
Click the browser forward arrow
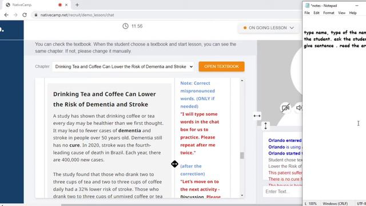pyautogui.click(x=15, y=15)
